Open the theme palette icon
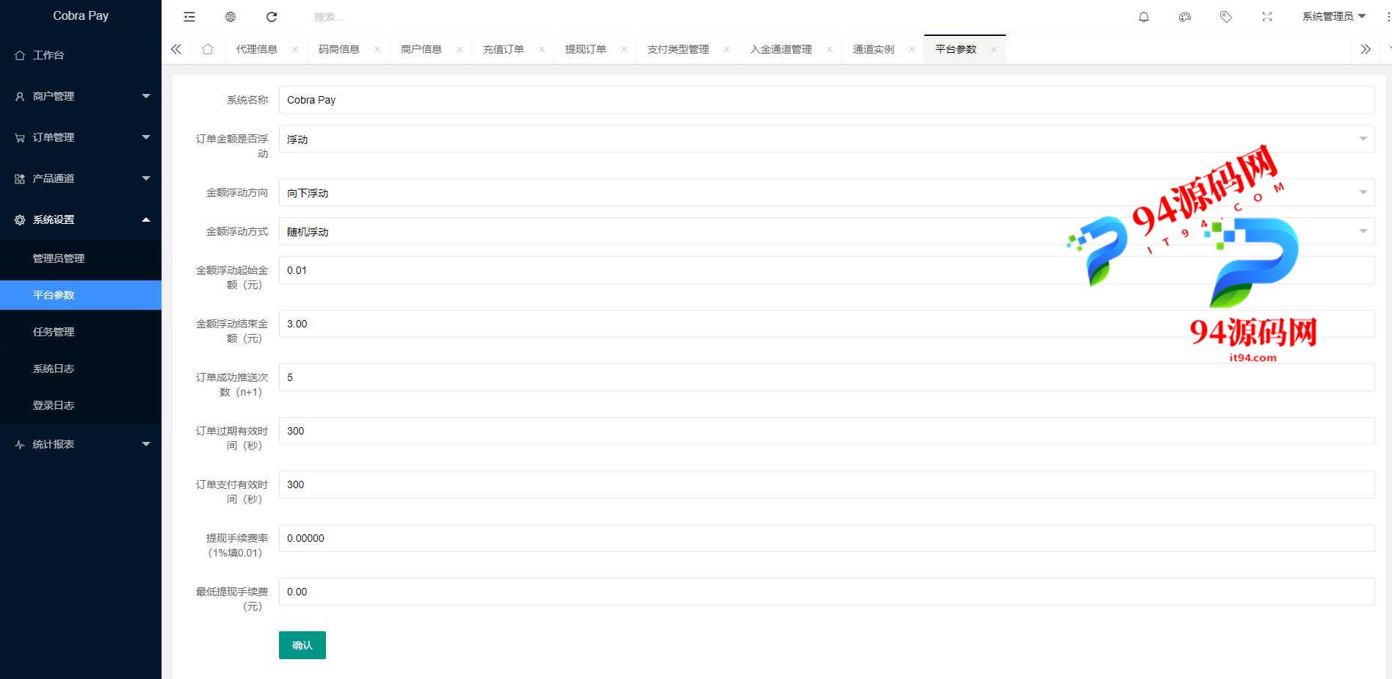This screenshot has height=679, width=1392. click(1185, 17)
